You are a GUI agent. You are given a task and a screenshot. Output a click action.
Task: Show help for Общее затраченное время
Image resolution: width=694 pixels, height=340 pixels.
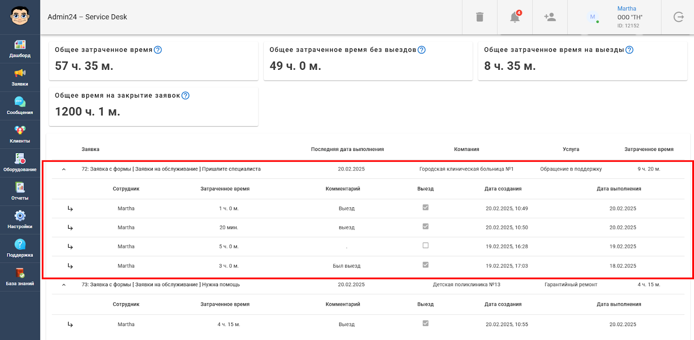[158, 50]
